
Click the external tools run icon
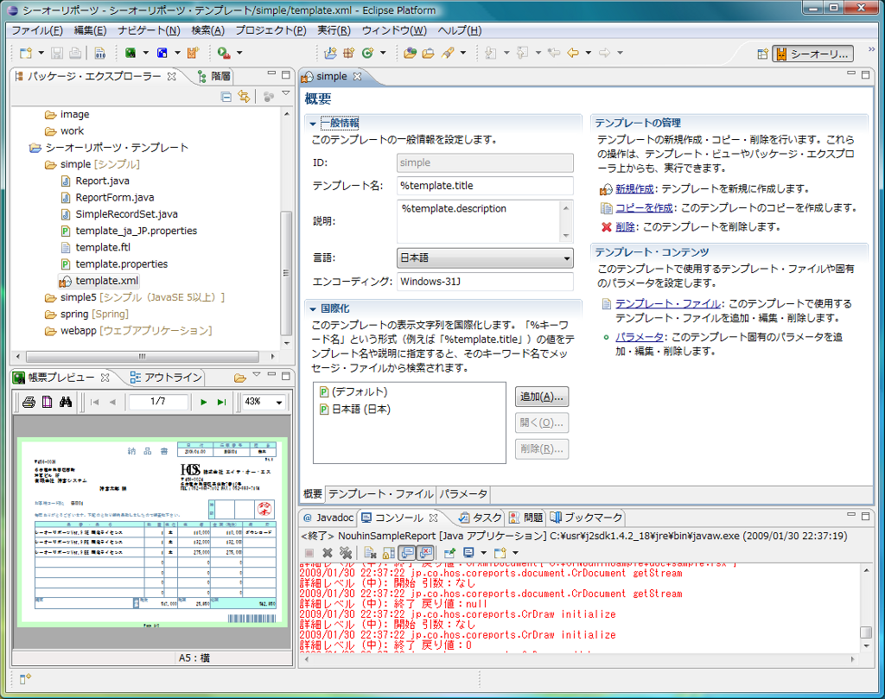click(224, 53)
